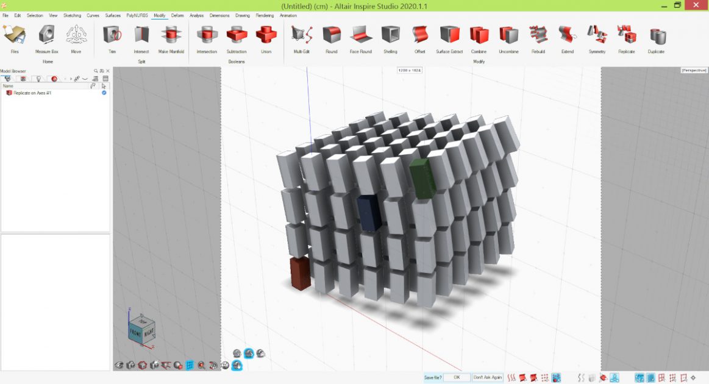709x384 pixels.
Task: Open the PolyNURBS ribbon tab
Action: (x=136, y=15)
